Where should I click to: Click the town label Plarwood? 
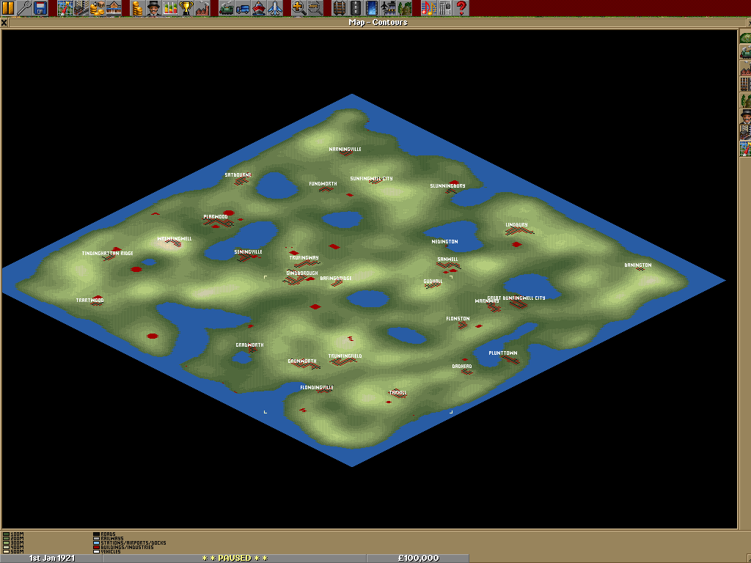tap(216, 217)
